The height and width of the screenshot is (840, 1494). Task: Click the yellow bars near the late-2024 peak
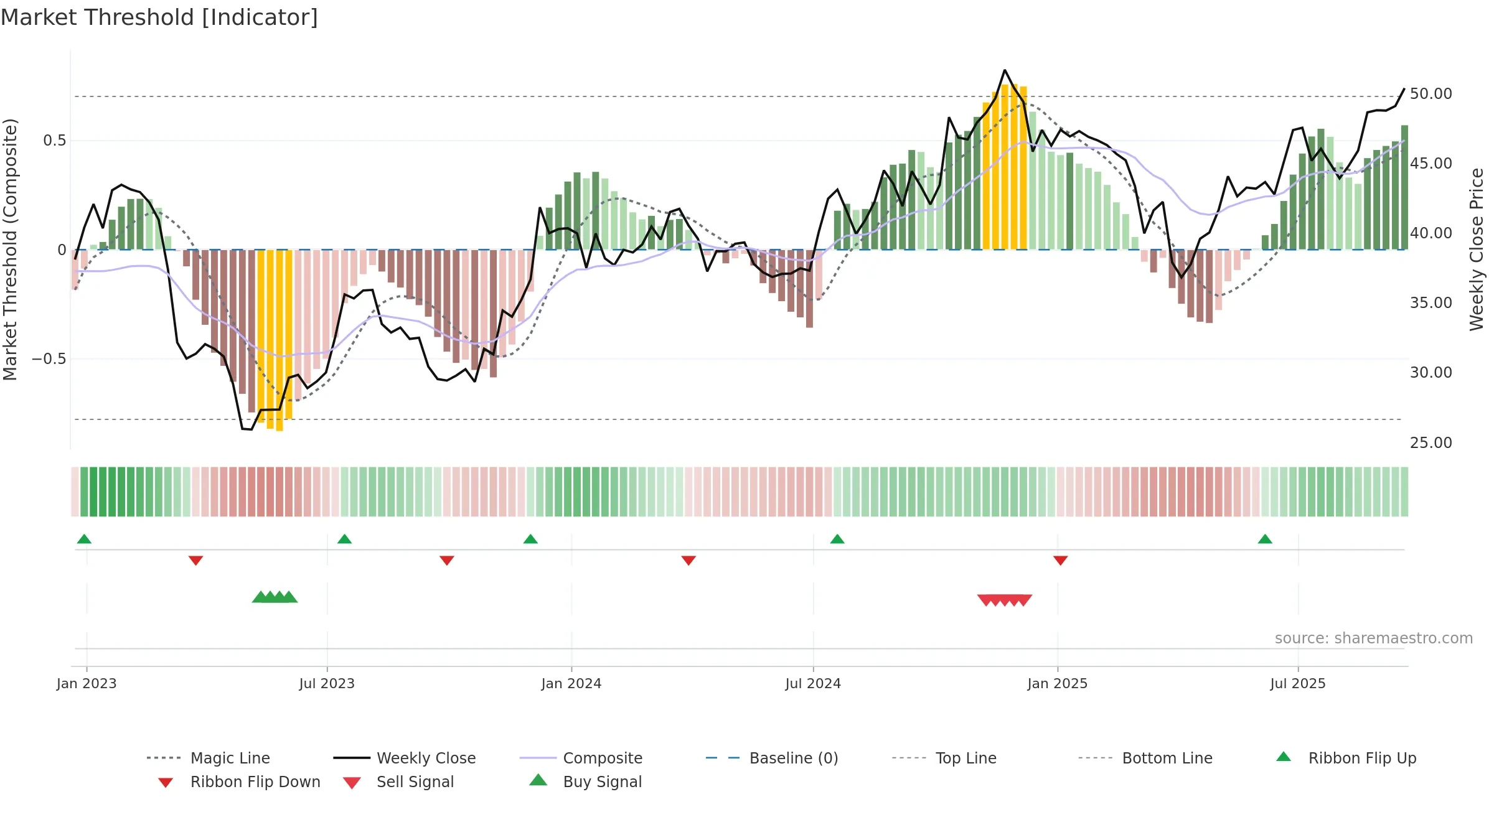click(x=1005, y=167)
